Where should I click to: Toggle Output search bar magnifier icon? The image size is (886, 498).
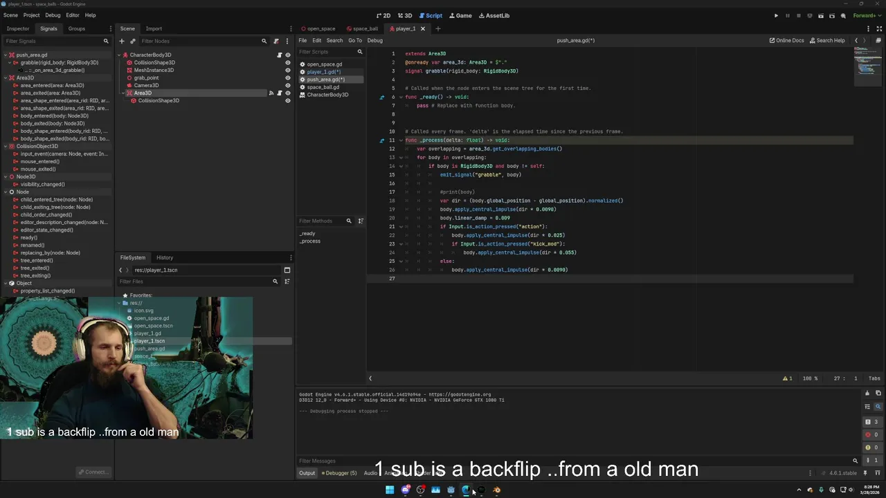coord(878,407)
